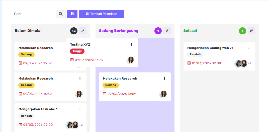Open sort options for Belum Dimulai column
This screenshot has width=268, height=132.
(83, 31)
